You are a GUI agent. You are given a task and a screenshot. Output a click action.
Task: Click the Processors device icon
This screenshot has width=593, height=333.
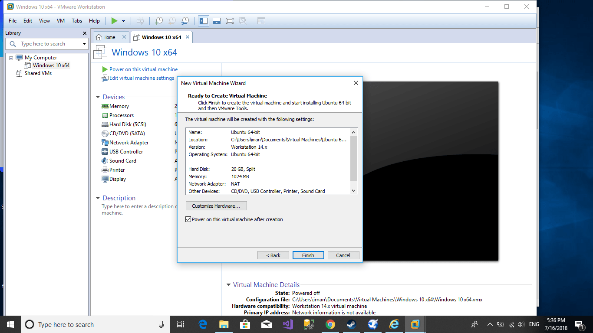click(x=105, y=115)
